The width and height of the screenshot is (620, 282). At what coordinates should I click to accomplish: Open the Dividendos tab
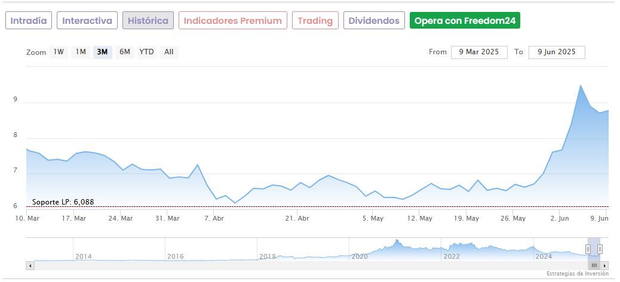[x=374, y=21]
